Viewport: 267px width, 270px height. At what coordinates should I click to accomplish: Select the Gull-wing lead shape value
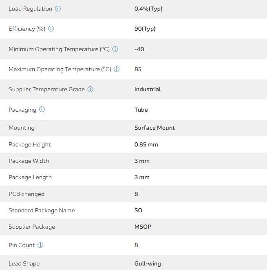pos(148,263)
